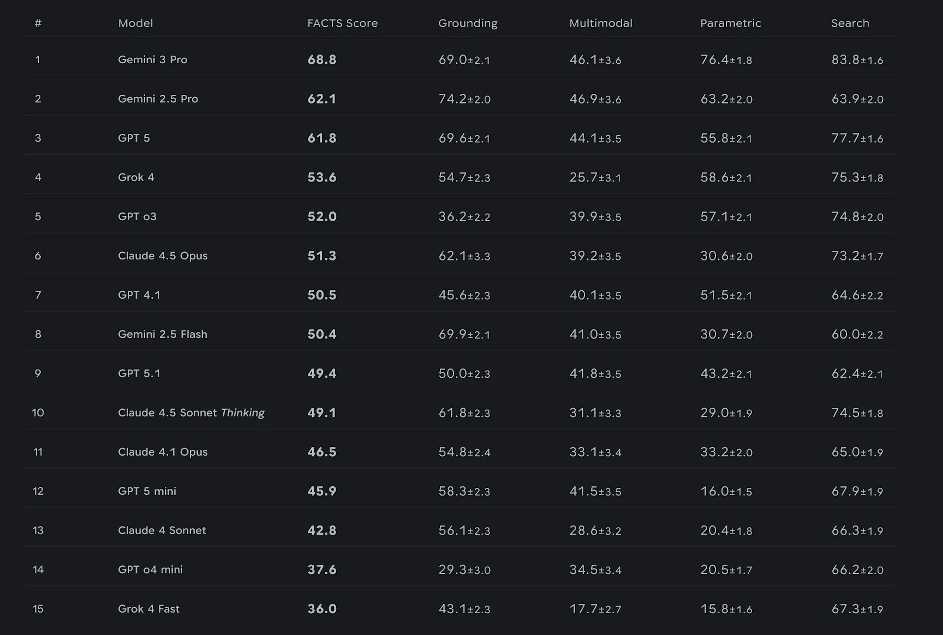Select the Gemini 3 Pro model name
Viewport: 943px width, 635px height.
click(152, 59)
